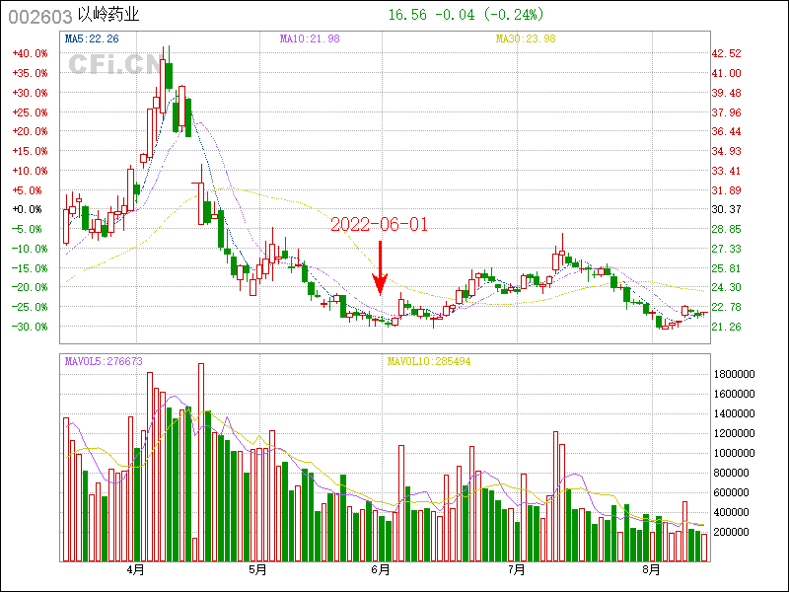
Task: Click the +40.0% percentage axis label
Action: pyautogui.click(x=29, y=53)
